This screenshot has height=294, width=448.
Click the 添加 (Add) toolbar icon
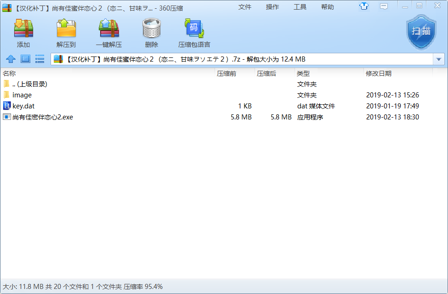[23, 28]
